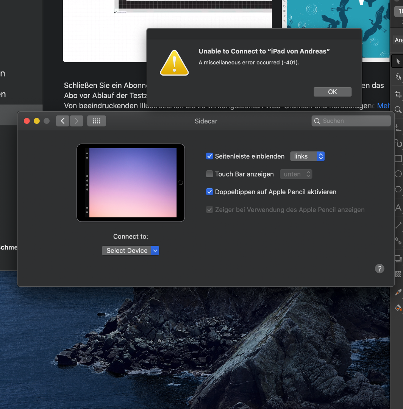Close the Sidecar window

27,121
